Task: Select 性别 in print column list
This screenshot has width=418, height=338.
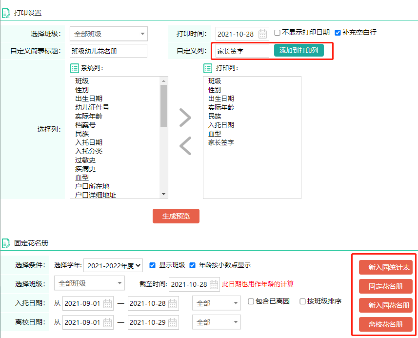Action: (x=215, y=90)
